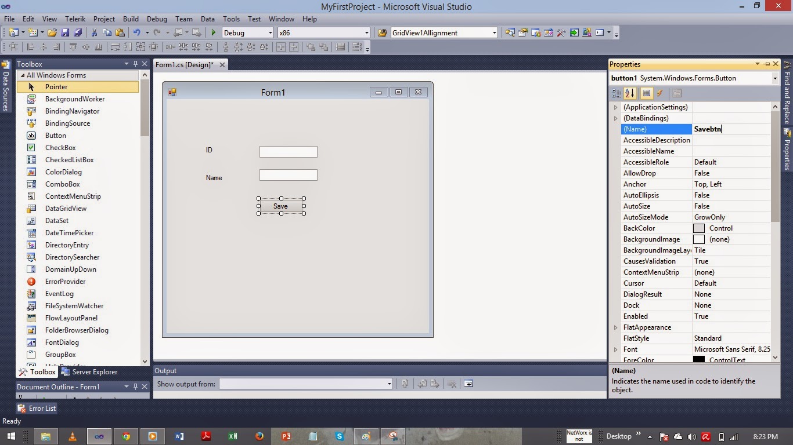Expand the Font property node
This screenshot has height=445, width=793.
pyautogui.click(x=615, y=349)
